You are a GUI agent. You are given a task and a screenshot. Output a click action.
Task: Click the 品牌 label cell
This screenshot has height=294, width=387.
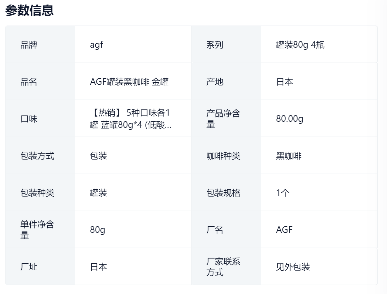click(x=29, y=45)
